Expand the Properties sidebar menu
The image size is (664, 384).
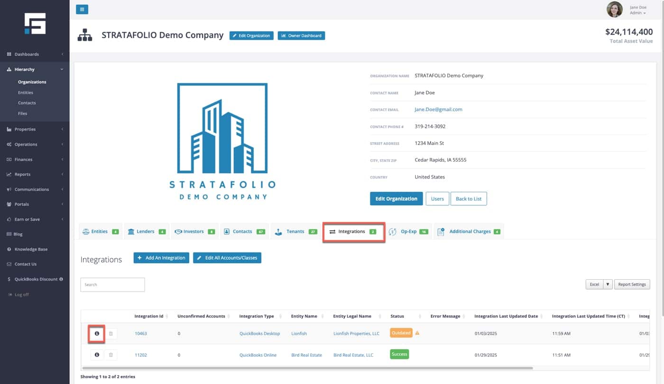click(x=35, y=129)
